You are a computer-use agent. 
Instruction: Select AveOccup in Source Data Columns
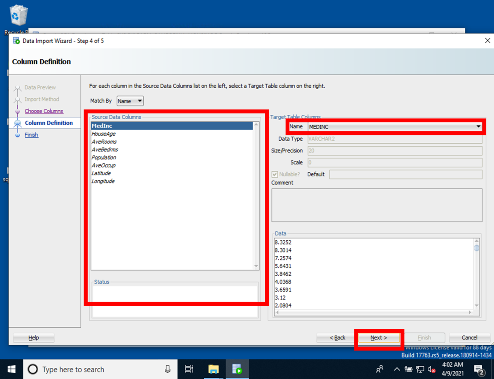pyautogui.click(x=172, y=165)
